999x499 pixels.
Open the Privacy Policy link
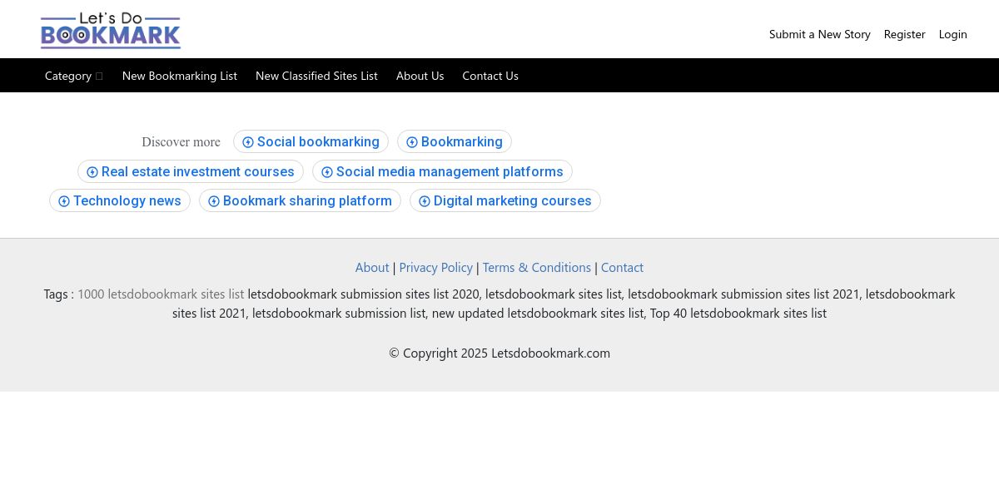point(435,267)
